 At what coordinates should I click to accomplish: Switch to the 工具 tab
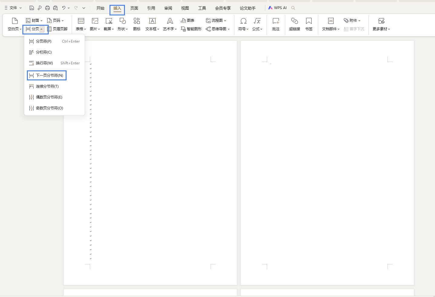202,8
